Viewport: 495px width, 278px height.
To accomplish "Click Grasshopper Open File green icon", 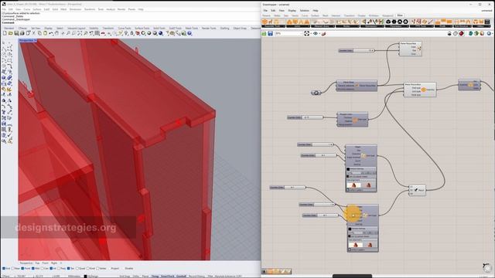I will pos(265,33).
